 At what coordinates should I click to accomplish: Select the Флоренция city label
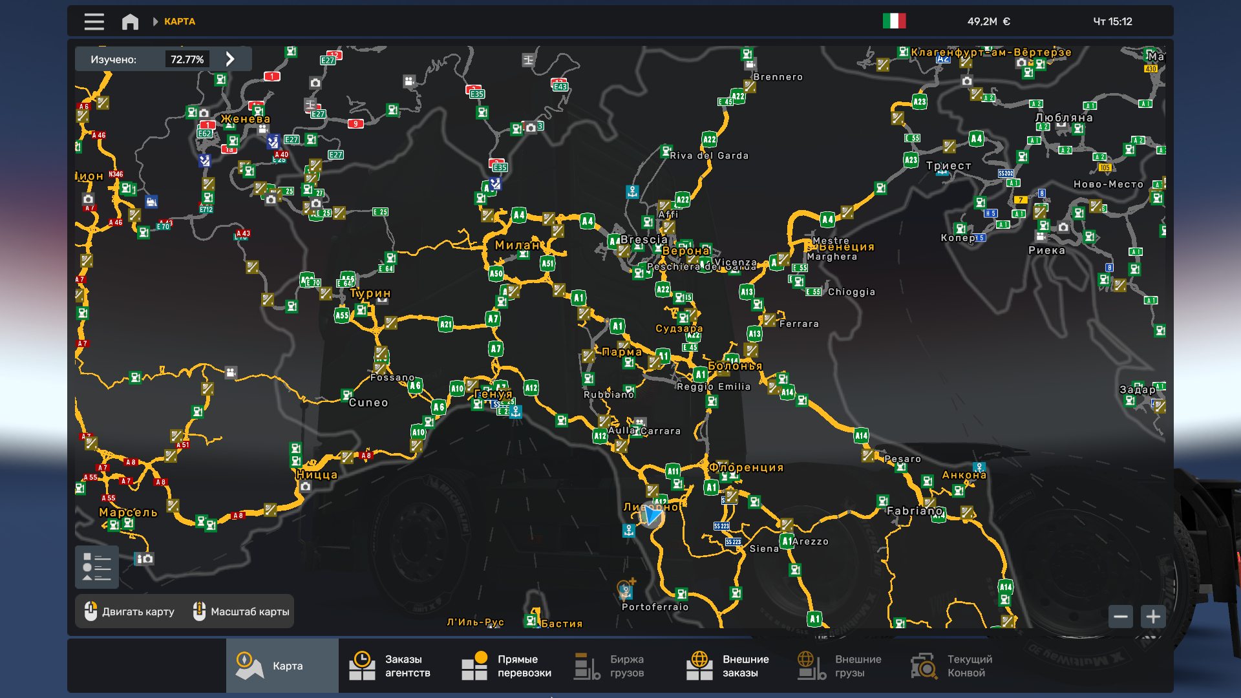[747, 467]
